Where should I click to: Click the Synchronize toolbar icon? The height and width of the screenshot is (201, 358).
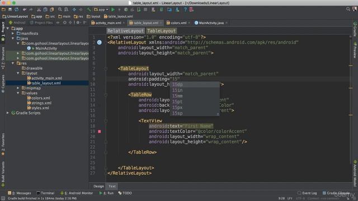[16, 9]
